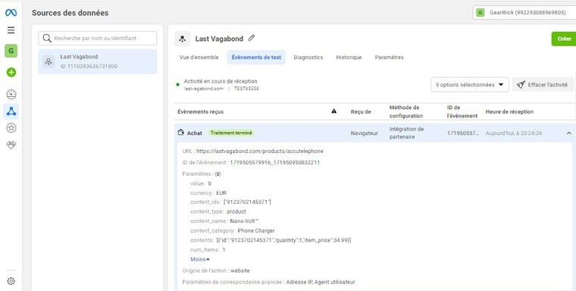The height and width of the screenshot is (291, 576).
Task: Collapse parameters with Moins link
Action: click(200, 259)
